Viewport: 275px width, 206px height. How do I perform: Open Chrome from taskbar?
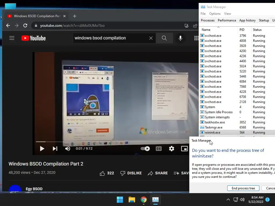(143, 200)
